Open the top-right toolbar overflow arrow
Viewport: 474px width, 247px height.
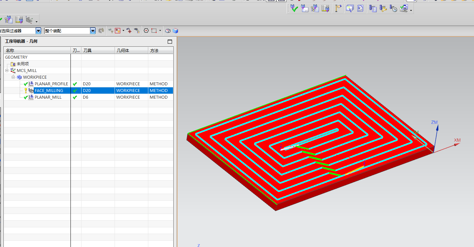tap(411, 11)
